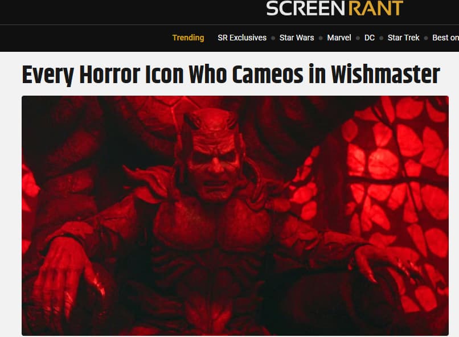Click the dot separator after Star Trek
The height and width of the screenshot is (337, 459).
[x=426, y=38]
